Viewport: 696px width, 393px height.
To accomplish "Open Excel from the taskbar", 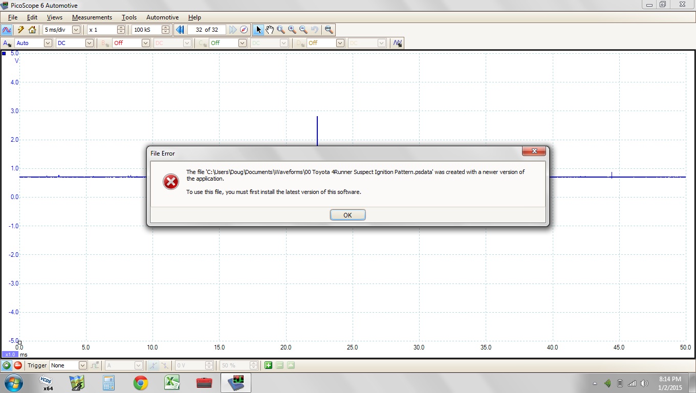I will tap(171, 383).
